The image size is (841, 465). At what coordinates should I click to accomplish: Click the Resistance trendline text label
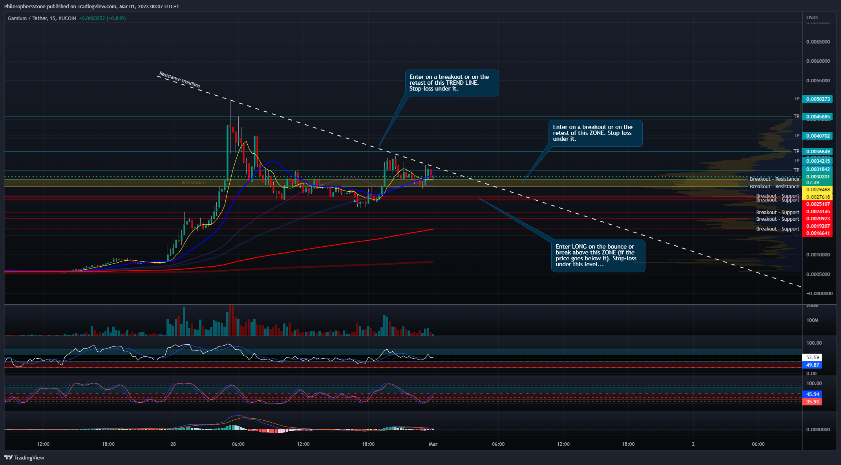click(x=179, y=80)
